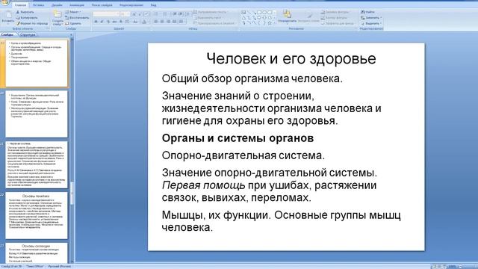Switch to the Insert (Вставка) ribbon tab

pyautogui.click(x=38, y=5)
